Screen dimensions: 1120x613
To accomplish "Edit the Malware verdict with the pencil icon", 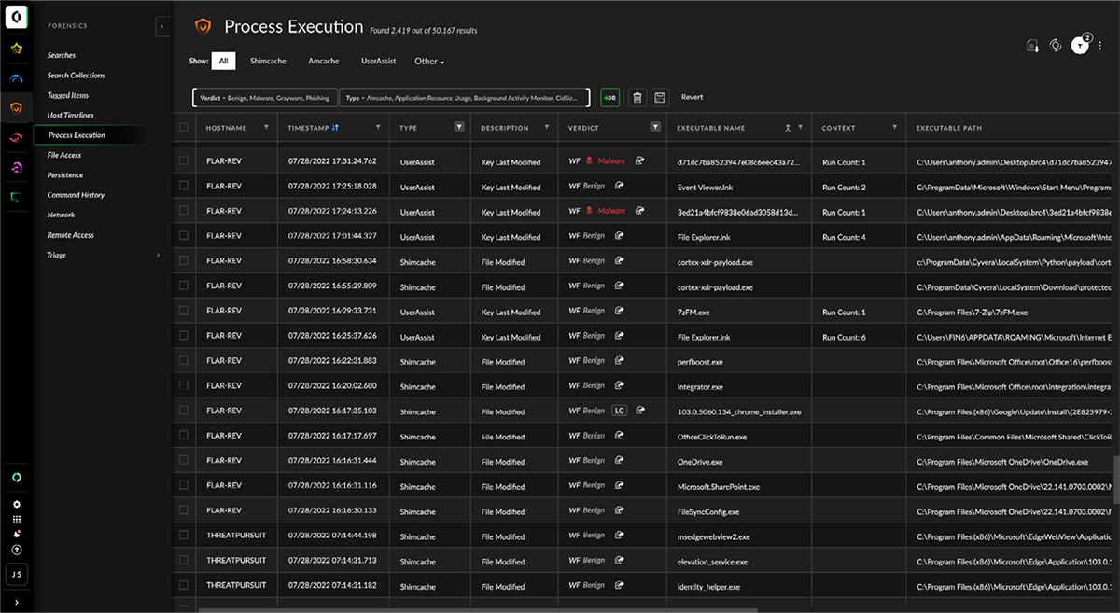I will (640, 161).
